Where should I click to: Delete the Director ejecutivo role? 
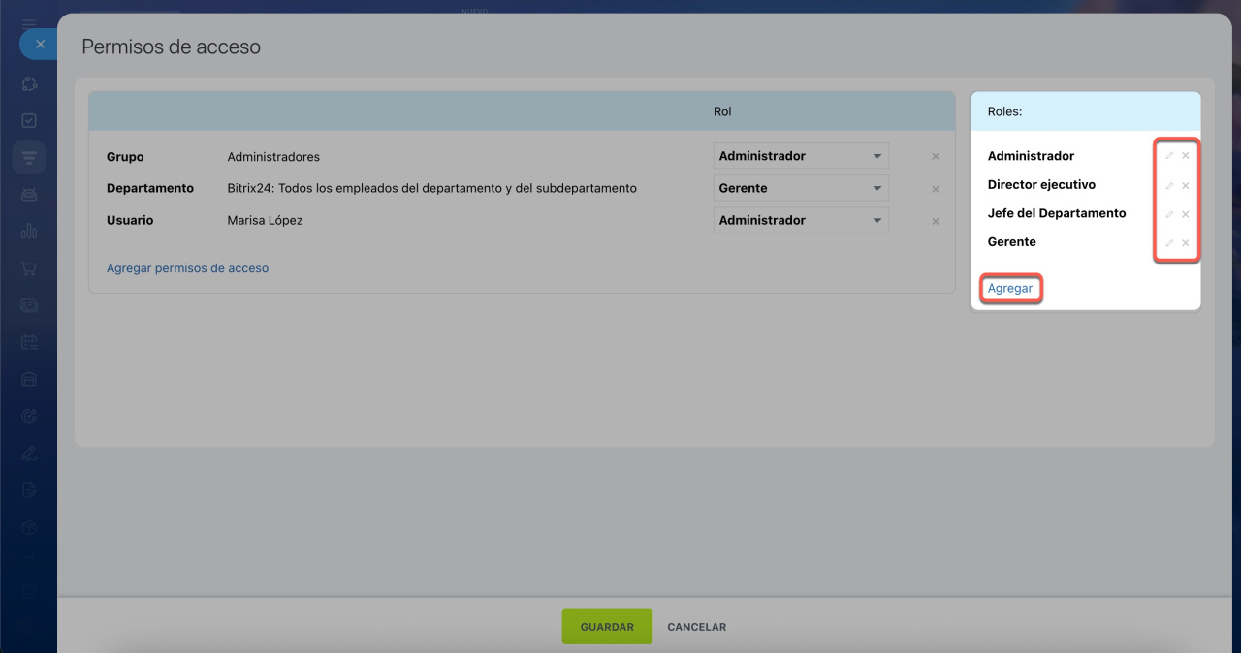pos(1186,185)
